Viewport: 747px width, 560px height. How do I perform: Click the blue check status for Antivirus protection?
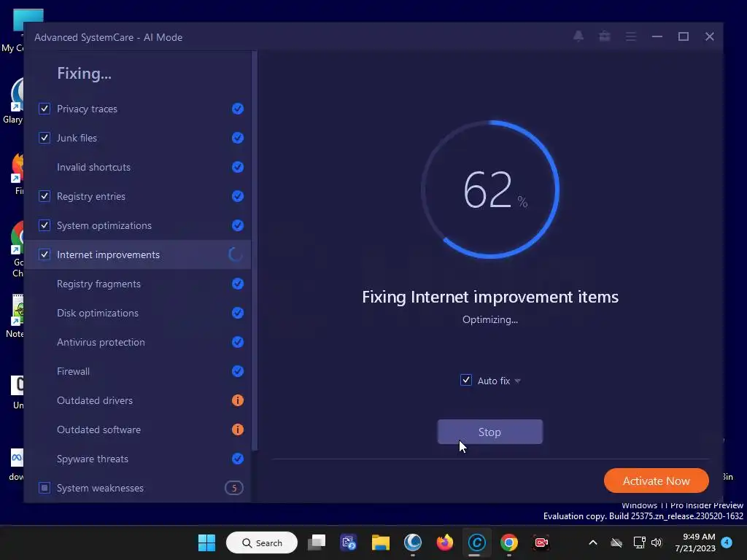coord(237,342)
